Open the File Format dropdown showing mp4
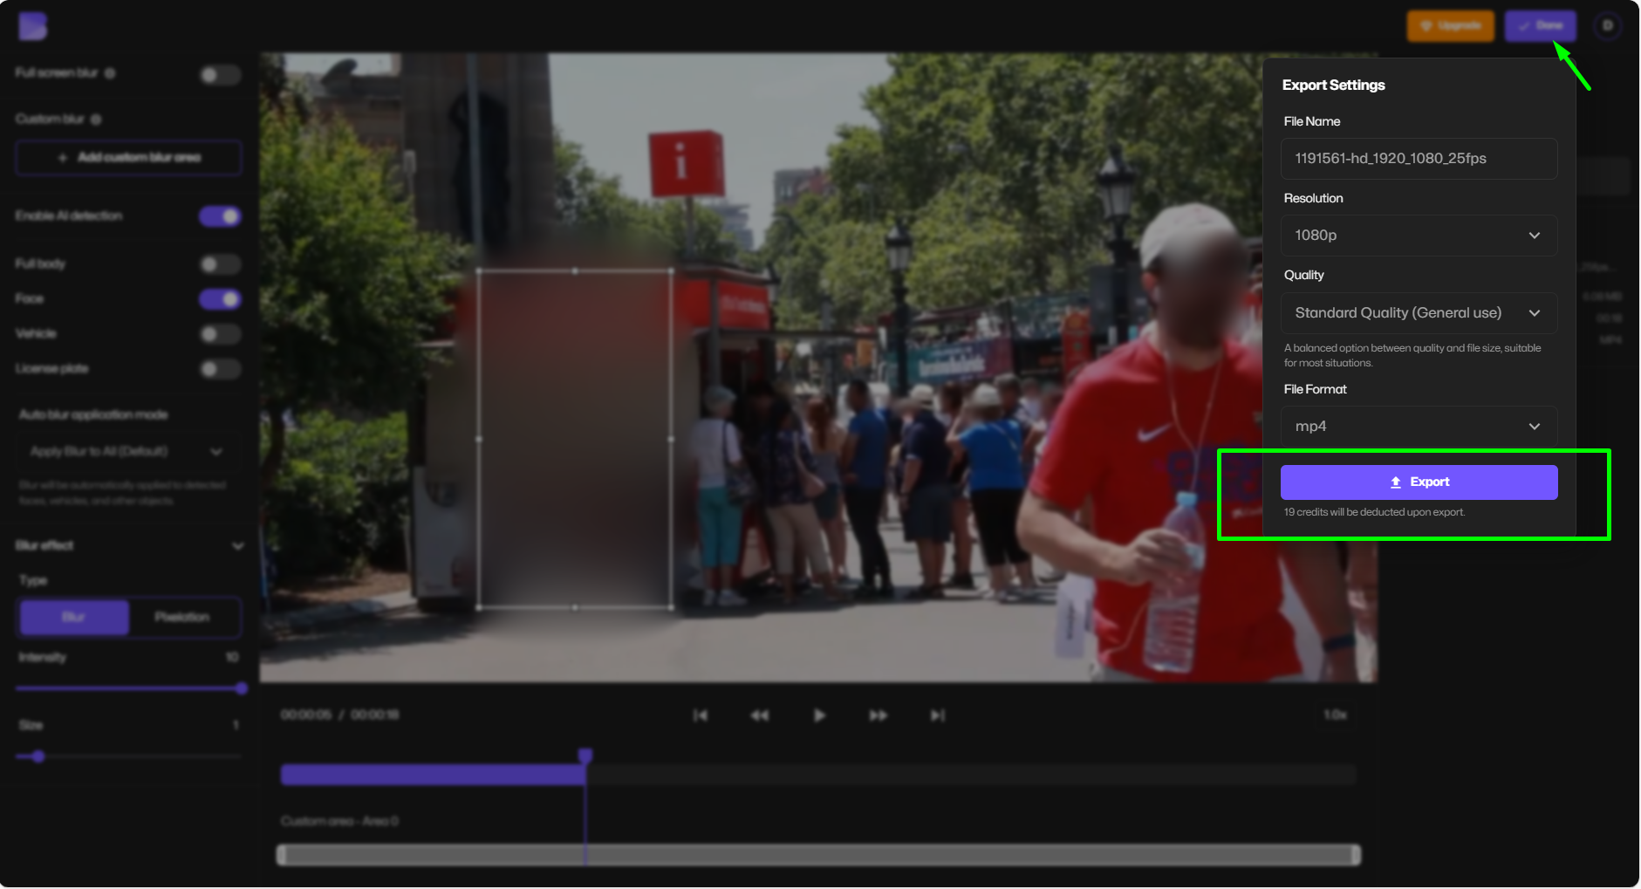 coord(1419,427)
